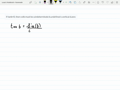This screenshot has height=90, width=120.
Task: Open the more options ellipsis menu
Action: 93,2
